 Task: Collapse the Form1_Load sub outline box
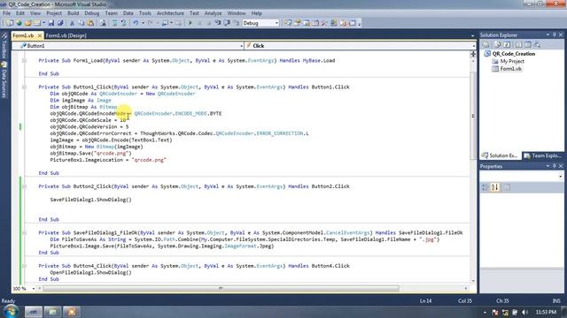(24, 61)
